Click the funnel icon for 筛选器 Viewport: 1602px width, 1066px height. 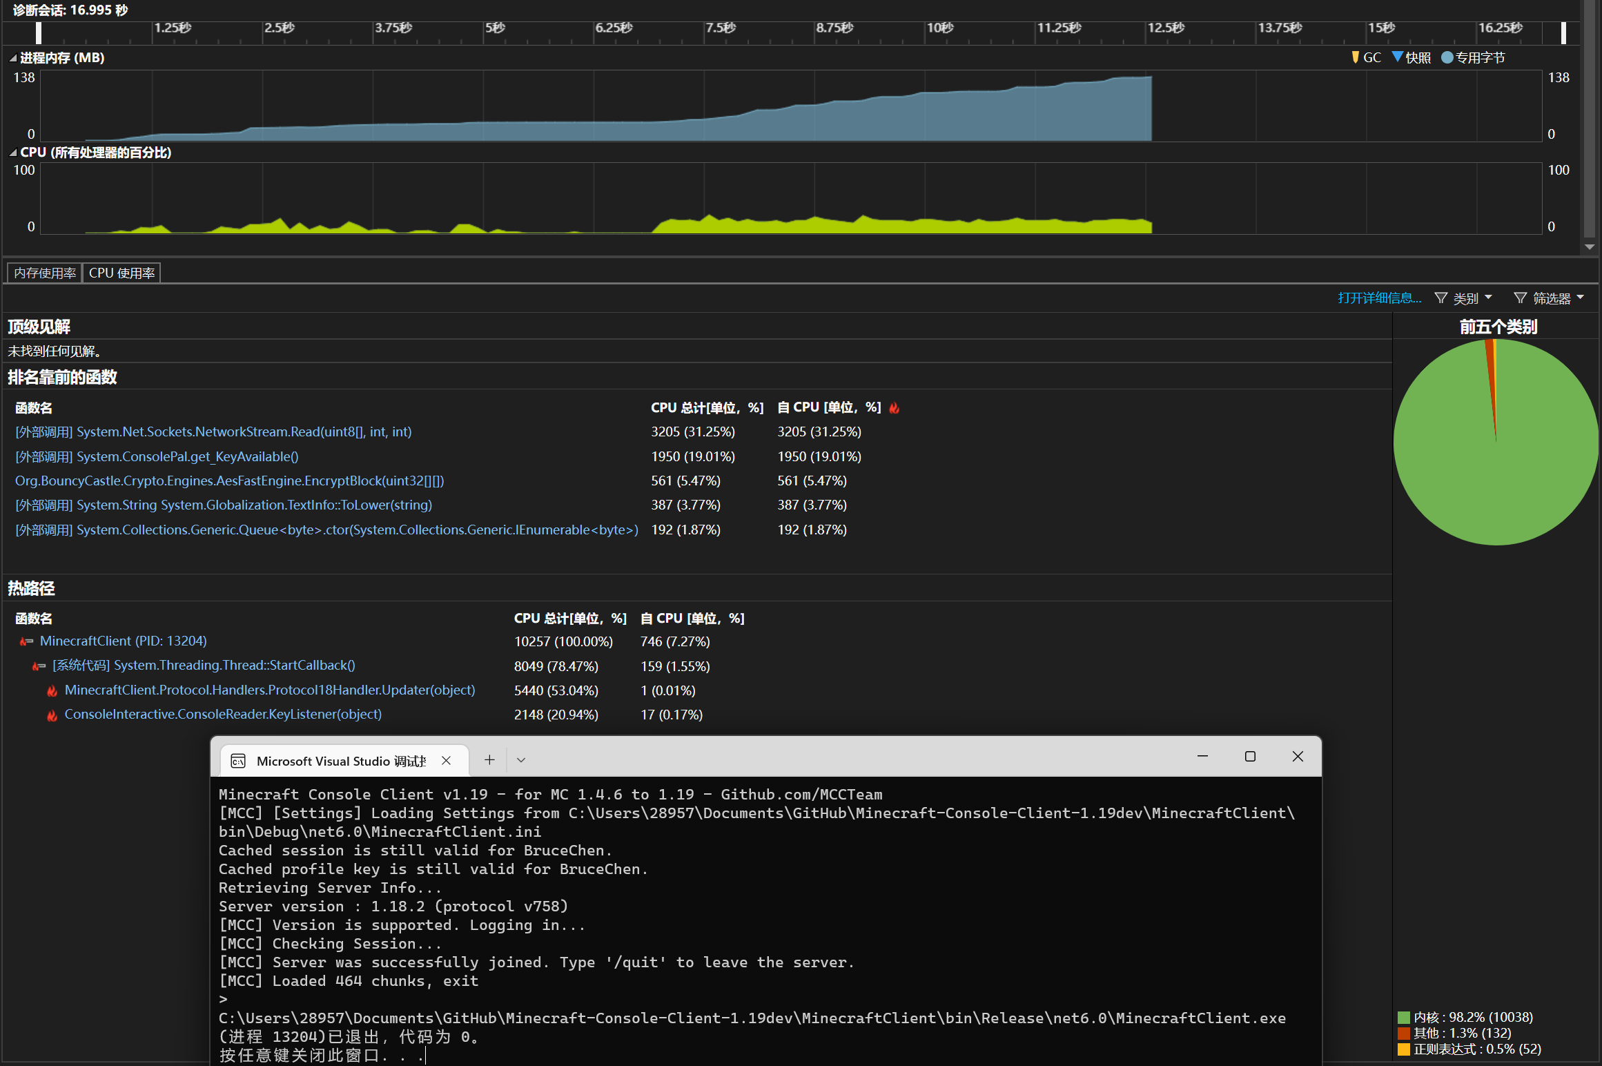pos(1520,298)
